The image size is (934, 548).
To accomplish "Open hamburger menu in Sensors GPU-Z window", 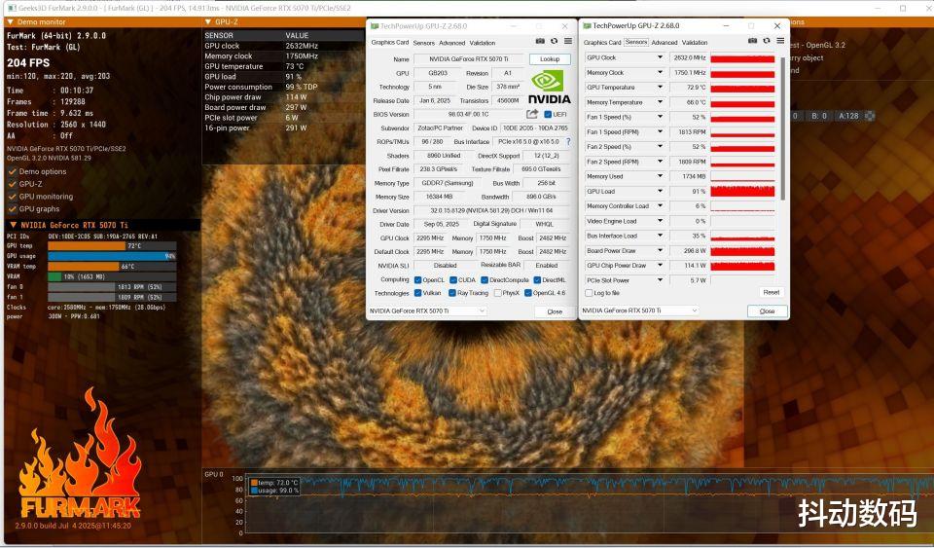I will (x=780, y=41).
